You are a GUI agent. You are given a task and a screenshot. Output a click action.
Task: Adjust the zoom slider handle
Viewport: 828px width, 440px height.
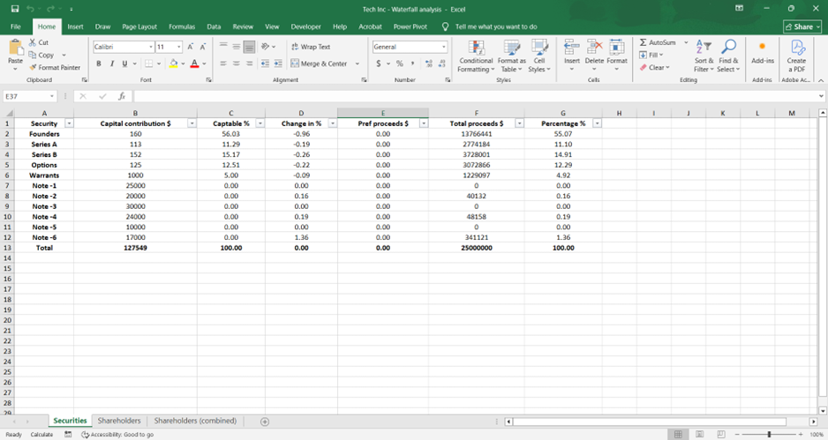[769, 434]
